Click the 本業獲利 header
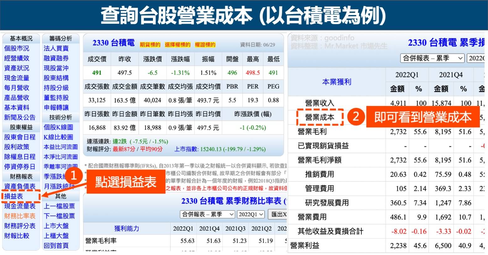This screenshot has height=255, width=488. [337, 82]
